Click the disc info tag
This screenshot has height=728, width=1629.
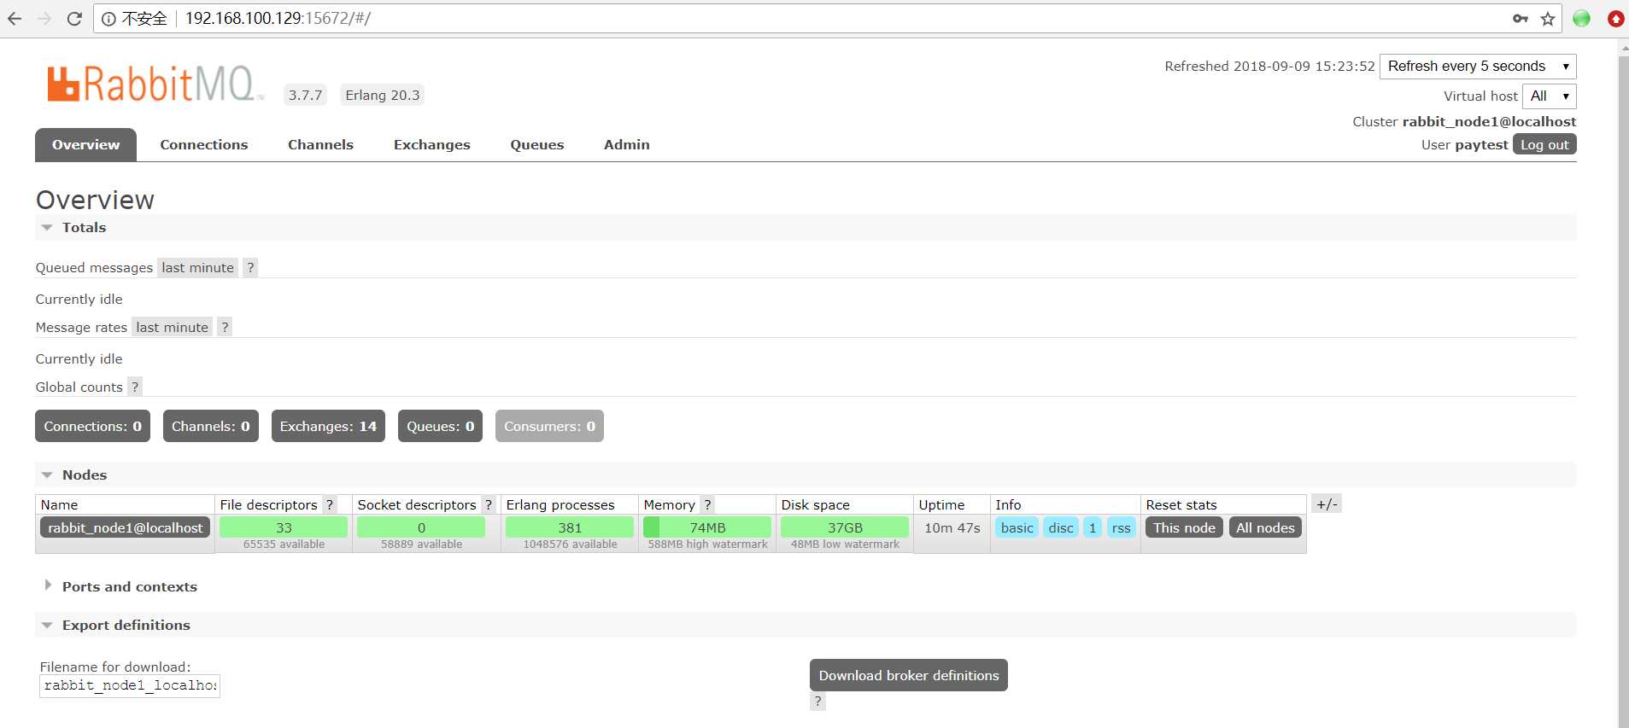point(1061,528)
